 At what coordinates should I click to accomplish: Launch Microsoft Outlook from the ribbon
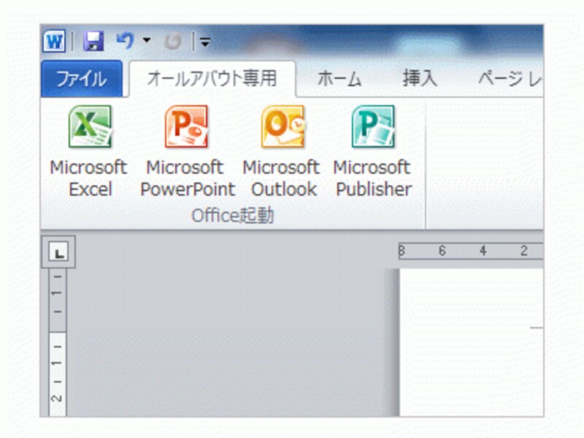(x=282, y=152)
